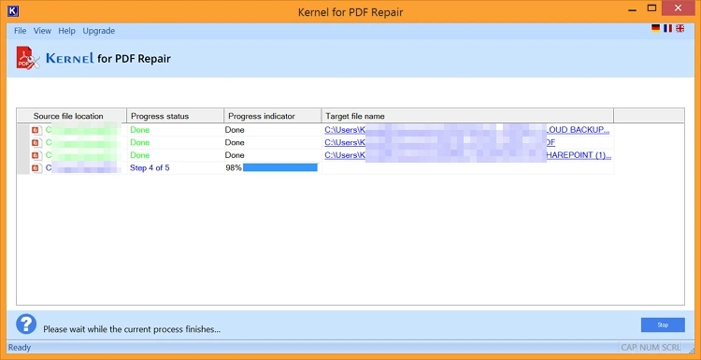Switch language using the German flag
Image resolution: width=701 pixels, height=360 pixels.
tap(655, 28)
